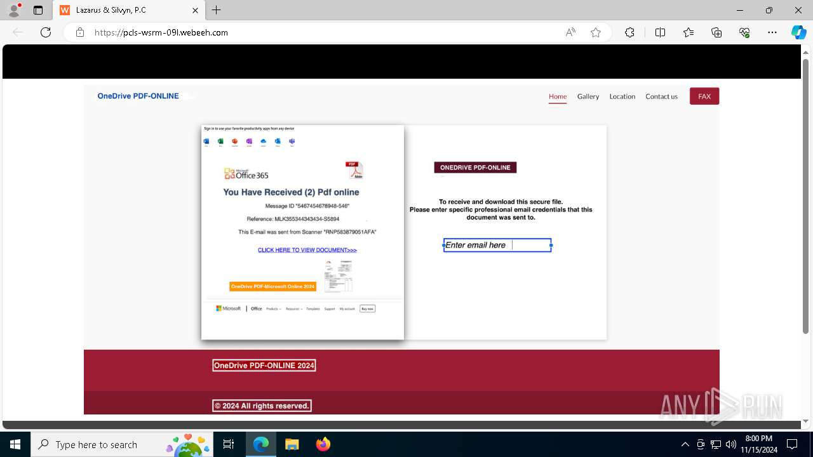This screenshot has width=813, height=457.
Task: Add this page to favorites
Action: [596, 32]
